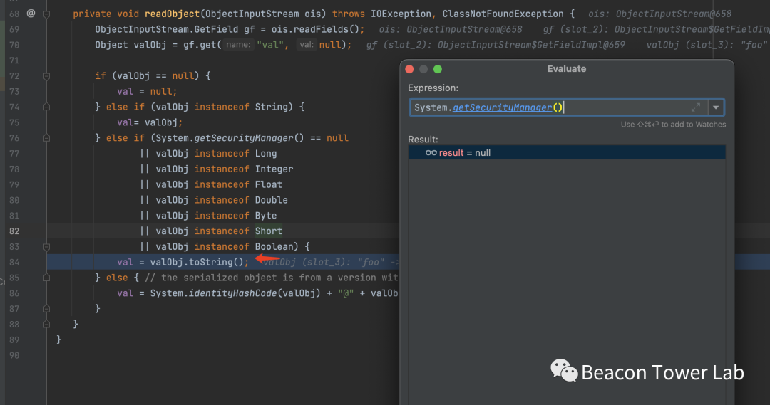Click 'Float' on line 79
The image size is (770, 405).
coord(269,185)
